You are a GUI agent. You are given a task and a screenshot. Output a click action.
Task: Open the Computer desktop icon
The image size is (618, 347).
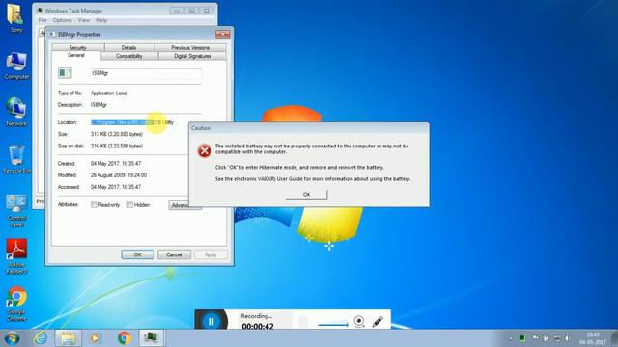point(16,67)
